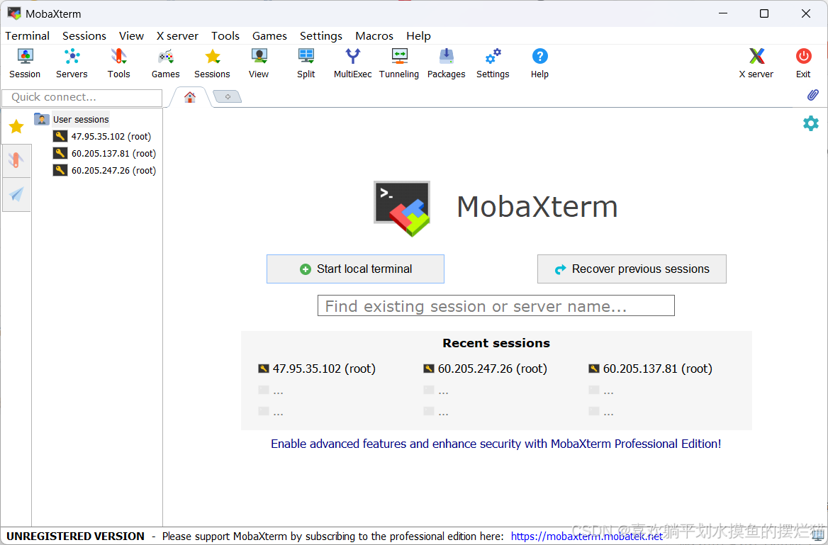The image size is (828, 545).
Task: Open the Sessions menu
Action: tap(84, 36)
